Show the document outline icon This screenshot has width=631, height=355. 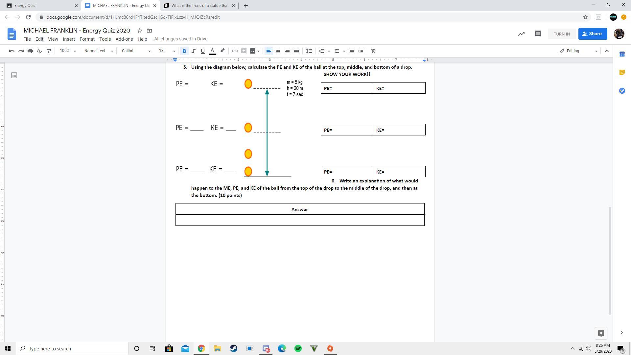[x=14, y=75]
